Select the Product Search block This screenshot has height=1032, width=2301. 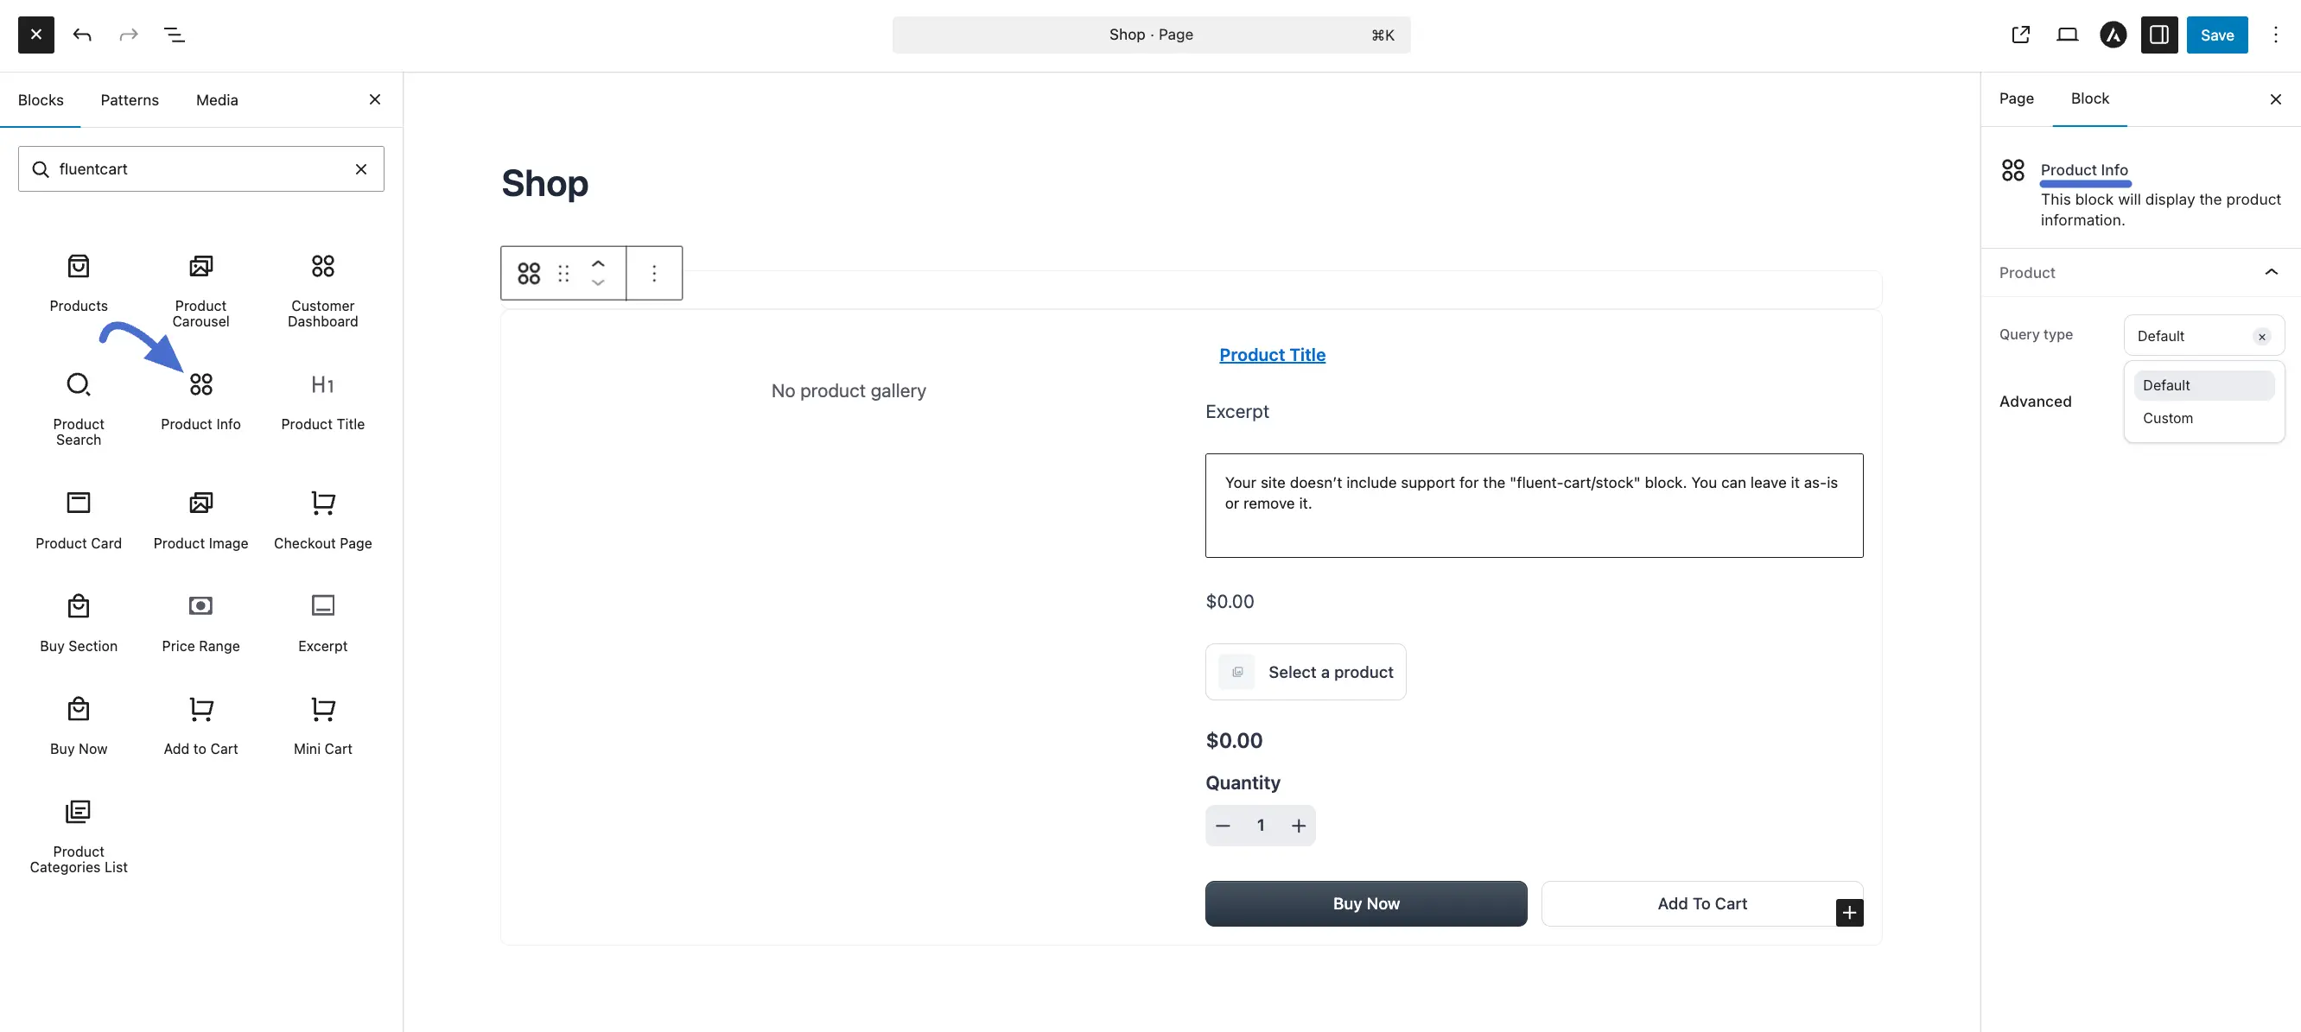78,403
